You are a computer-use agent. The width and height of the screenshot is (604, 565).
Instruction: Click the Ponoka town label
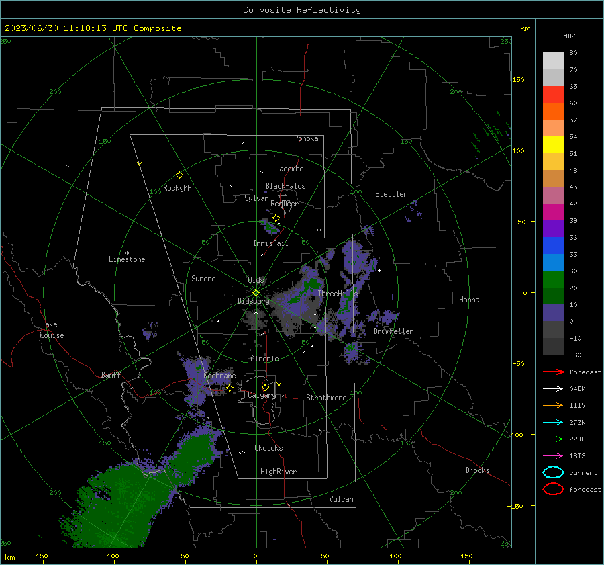point(306,138)
